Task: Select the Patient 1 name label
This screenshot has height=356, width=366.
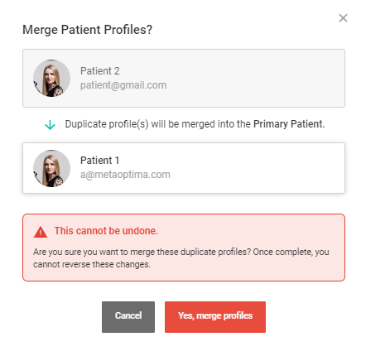Action: tap(100, 161)
